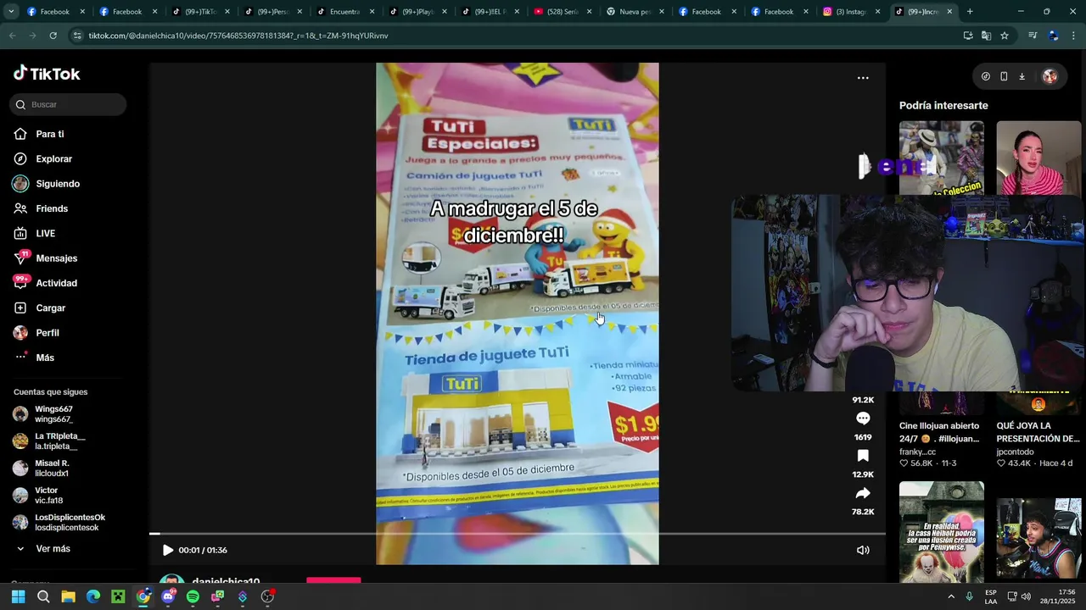Screen dimensions: 1086x610
Task: Open the tab search dropdown arrow
Action: pos(10,12)
